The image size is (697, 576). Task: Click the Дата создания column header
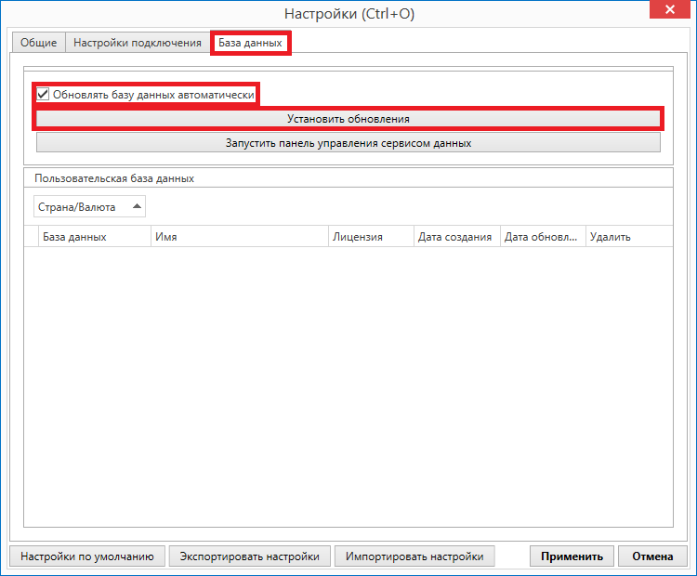457,237
